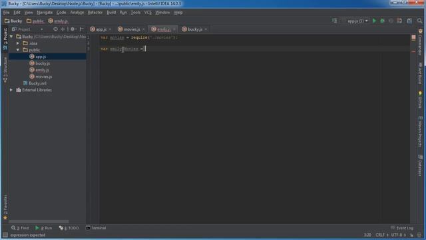
Task: Click the emily.js breadcrumb in navigation bar
Action: coord(58,21)
